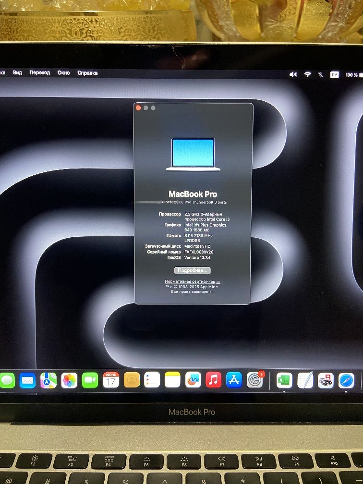Launch Freeform from the Dock
363x484 pixels.
(193, 380)
